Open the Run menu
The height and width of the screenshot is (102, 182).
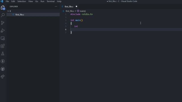(x=42, y=1)
